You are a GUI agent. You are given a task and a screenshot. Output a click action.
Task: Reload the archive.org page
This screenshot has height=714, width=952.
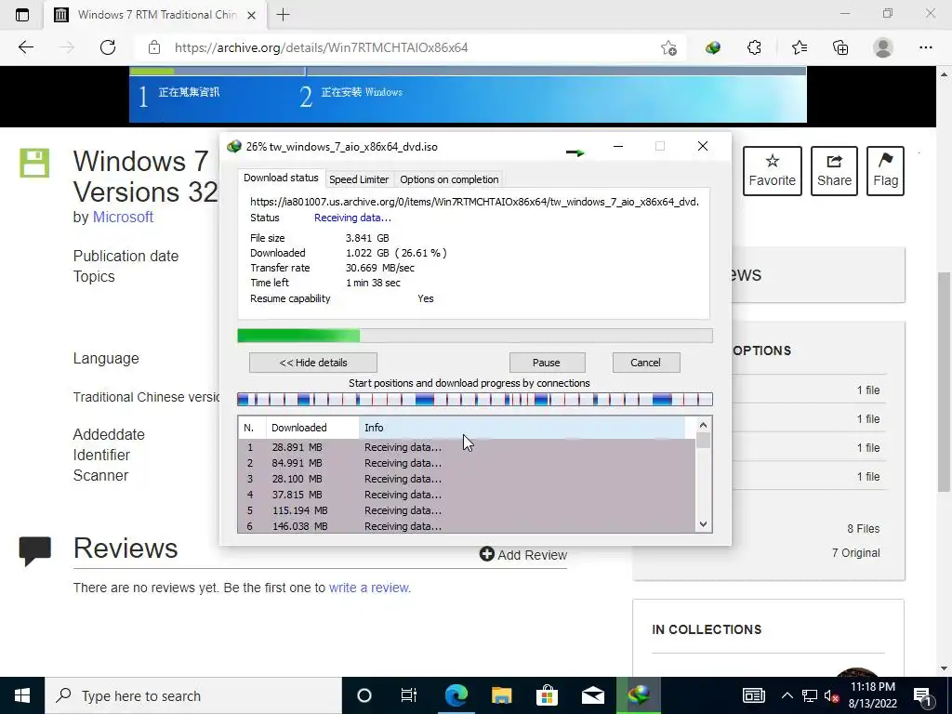pyautogui.click(x=108, y=47)
